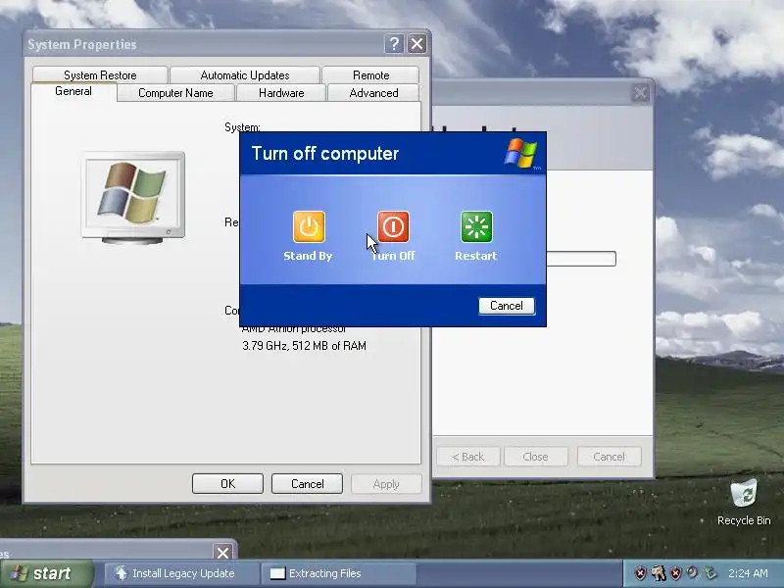The height and width of the screenshot is (588, 784).
Task: Open the Start menu
Action: (x=47, y=573)
